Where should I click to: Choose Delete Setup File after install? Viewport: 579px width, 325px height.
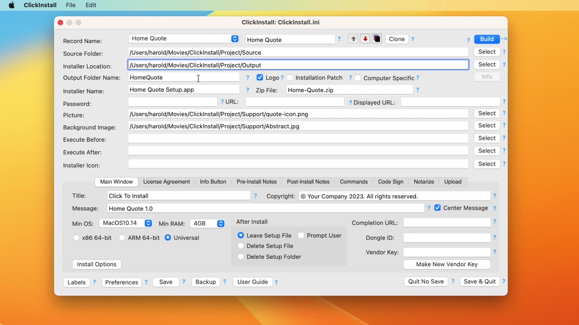[241, 246]
